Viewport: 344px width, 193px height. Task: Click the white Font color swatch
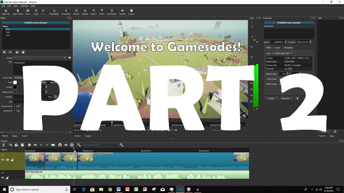point(15,83)
